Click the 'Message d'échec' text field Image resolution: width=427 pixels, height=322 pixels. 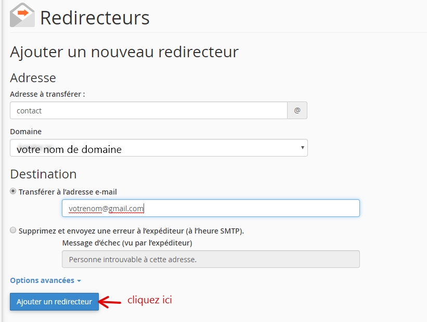(x=211, y=259)
